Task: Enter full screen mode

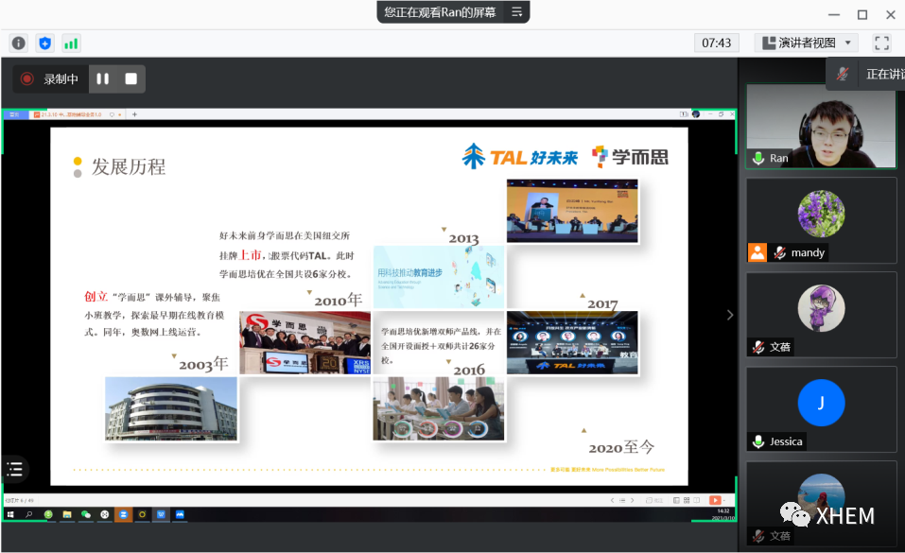Action: (x=881, y=43)
